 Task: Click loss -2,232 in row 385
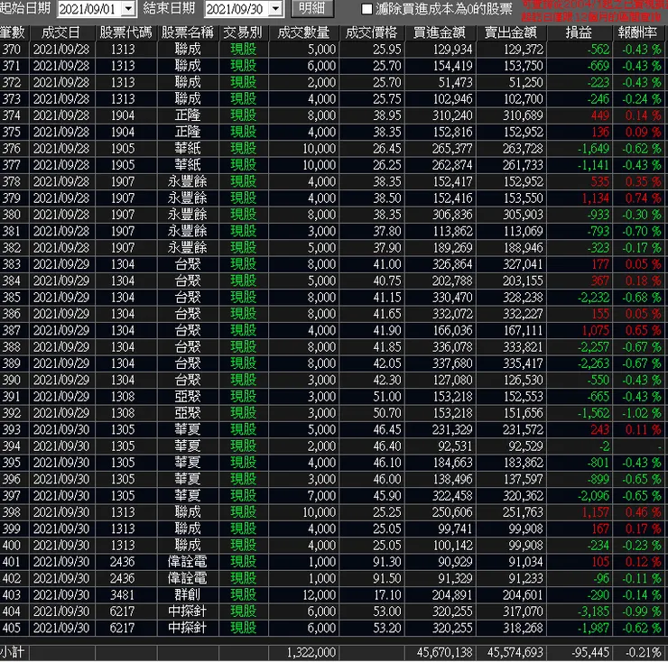[593, 297]
